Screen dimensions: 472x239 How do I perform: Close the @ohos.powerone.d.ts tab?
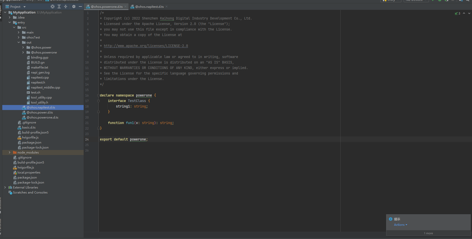pyautogui.click(x=125, y=7)
